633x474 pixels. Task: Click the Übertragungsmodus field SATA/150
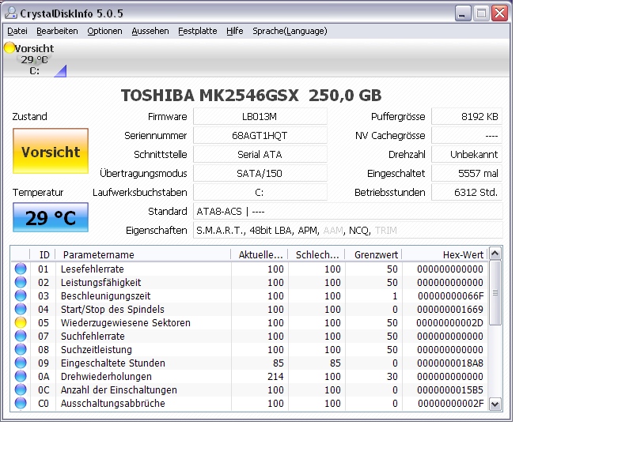coord(260,173)
